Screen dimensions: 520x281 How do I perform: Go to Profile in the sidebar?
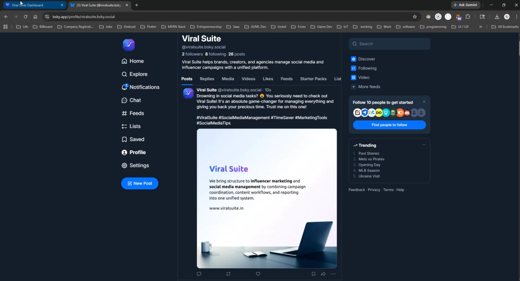pyautogui.click(x=134, y=152)
